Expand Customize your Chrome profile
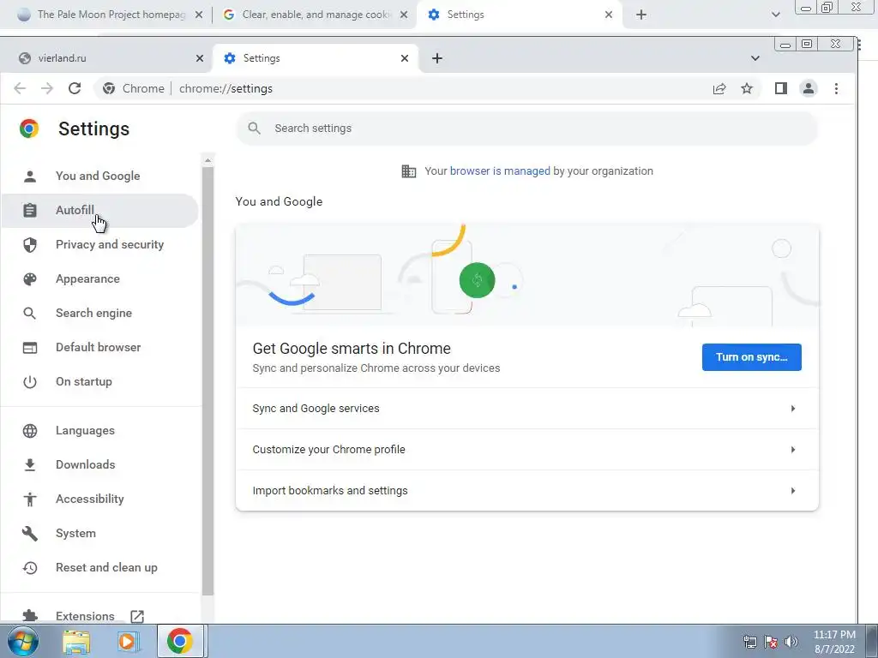Image resolution: width=878 pixels, height=658 pixels. pos(527,449)
